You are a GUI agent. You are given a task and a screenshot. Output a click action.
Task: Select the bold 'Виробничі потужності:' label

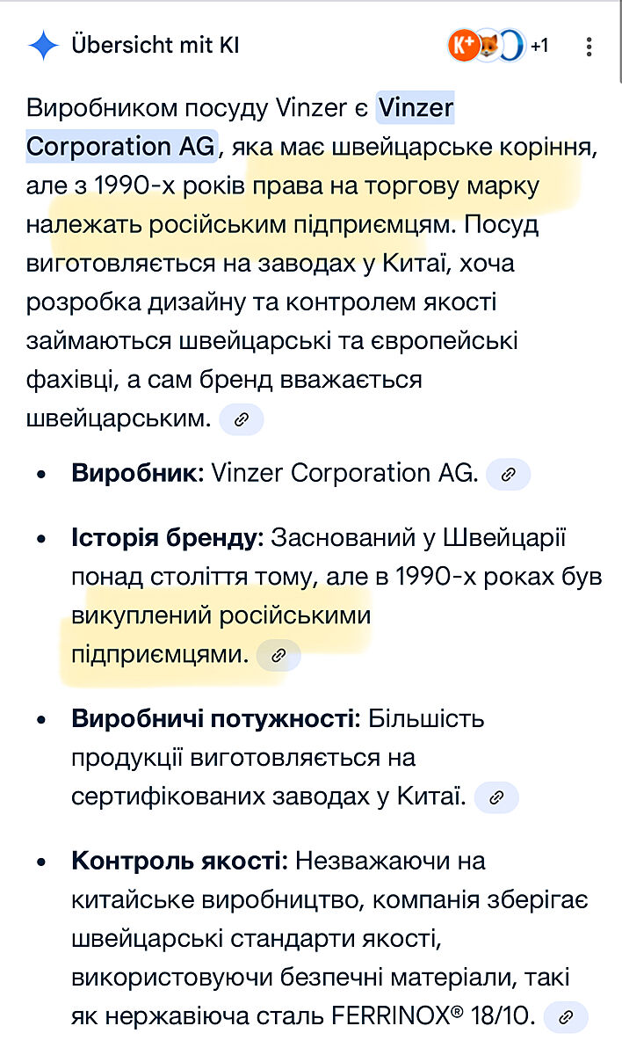[x=215, y=719]
